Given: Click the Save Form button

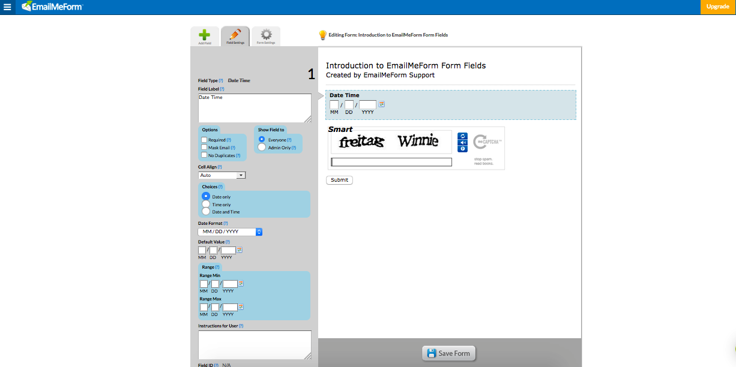Looking at the screenshot, I should pyautogui.click(x=449, y=353).
